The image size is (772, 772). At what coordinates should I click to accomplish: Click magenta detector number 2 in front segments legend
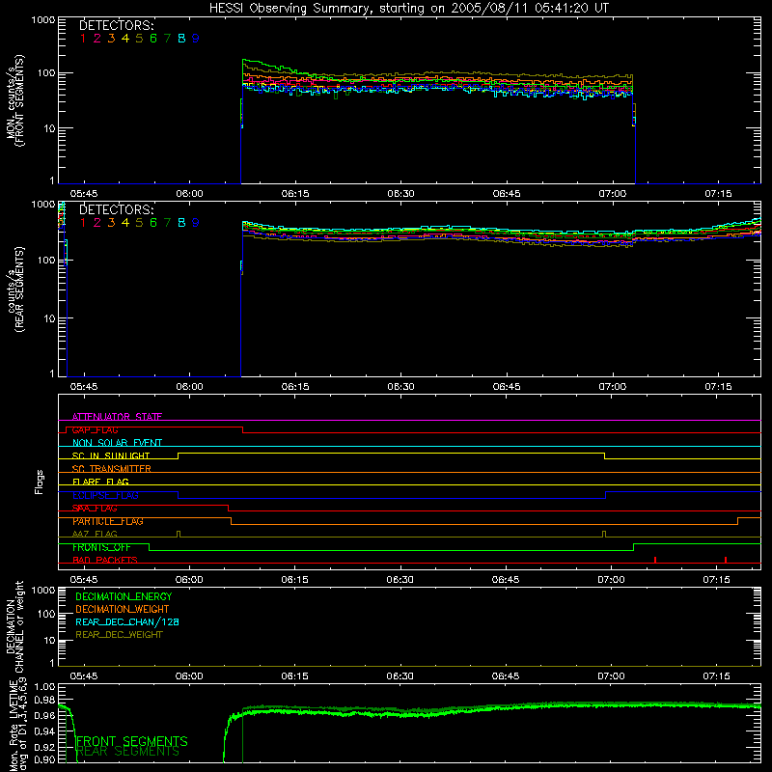(x=97, y=39)
